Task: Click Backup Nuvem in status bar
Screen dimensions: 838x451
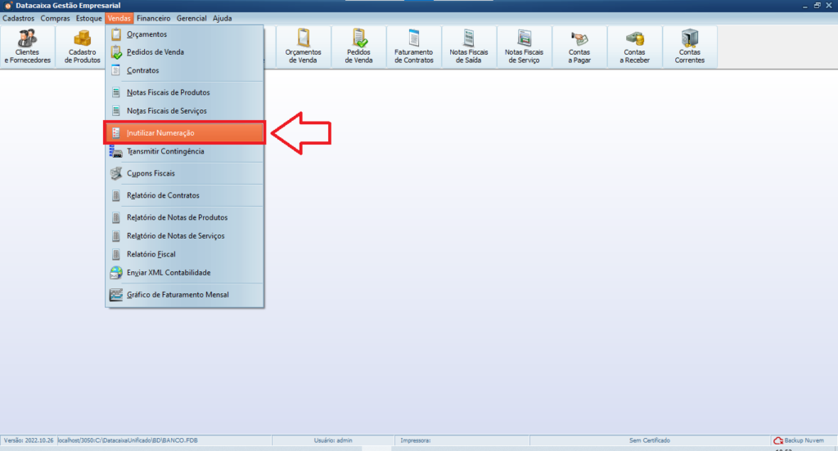Action: click(798, 440)
